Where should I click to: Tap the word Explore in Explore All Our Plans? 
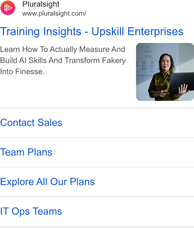point(17,182)
